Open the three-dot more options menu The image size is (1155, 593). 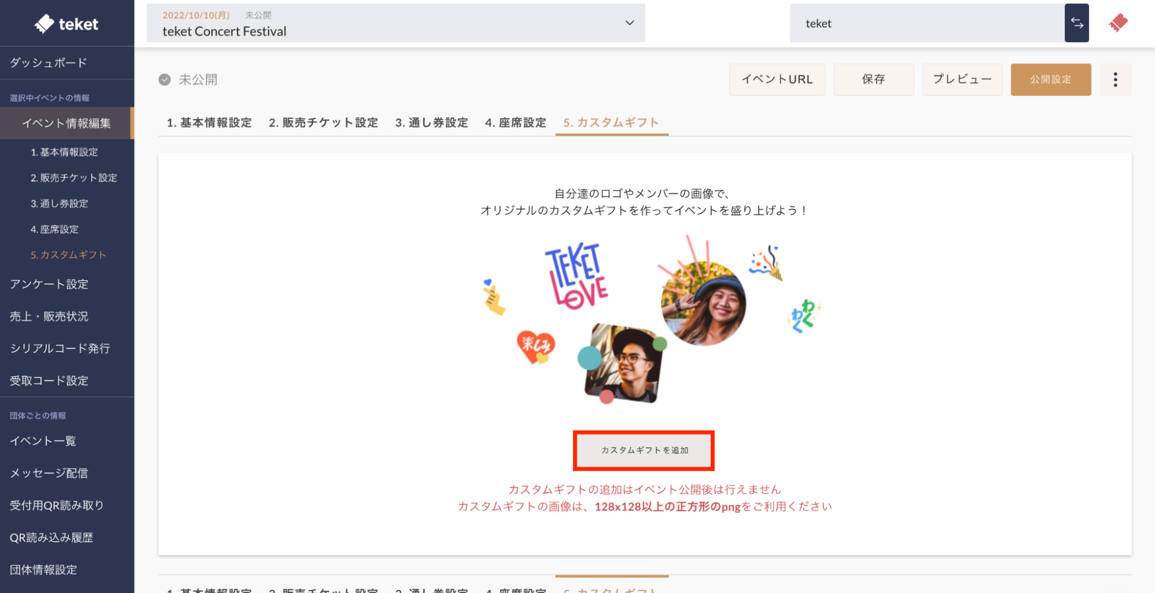(1115, 80)
